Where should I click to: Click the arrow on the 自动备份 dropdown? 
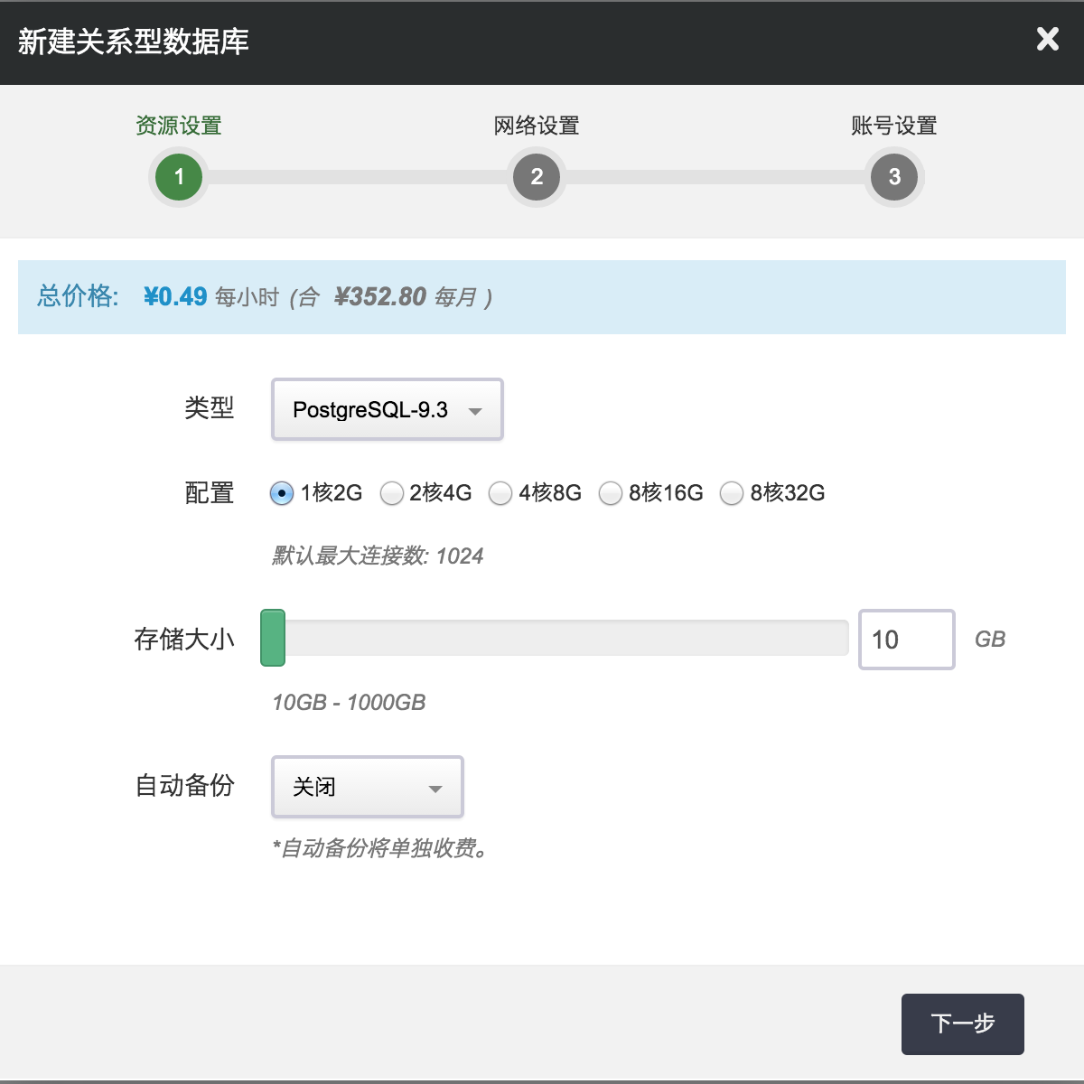tap(435, 789)
